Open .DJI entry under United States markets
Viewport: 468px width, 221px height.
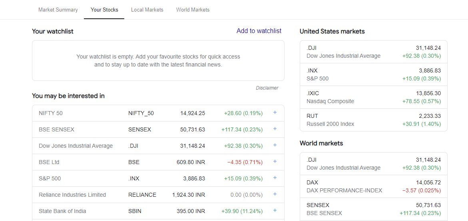[x=373, y=52]
